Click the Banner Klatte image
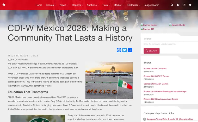This screenshot has height=122, width=198. click(x=177, y=25)
